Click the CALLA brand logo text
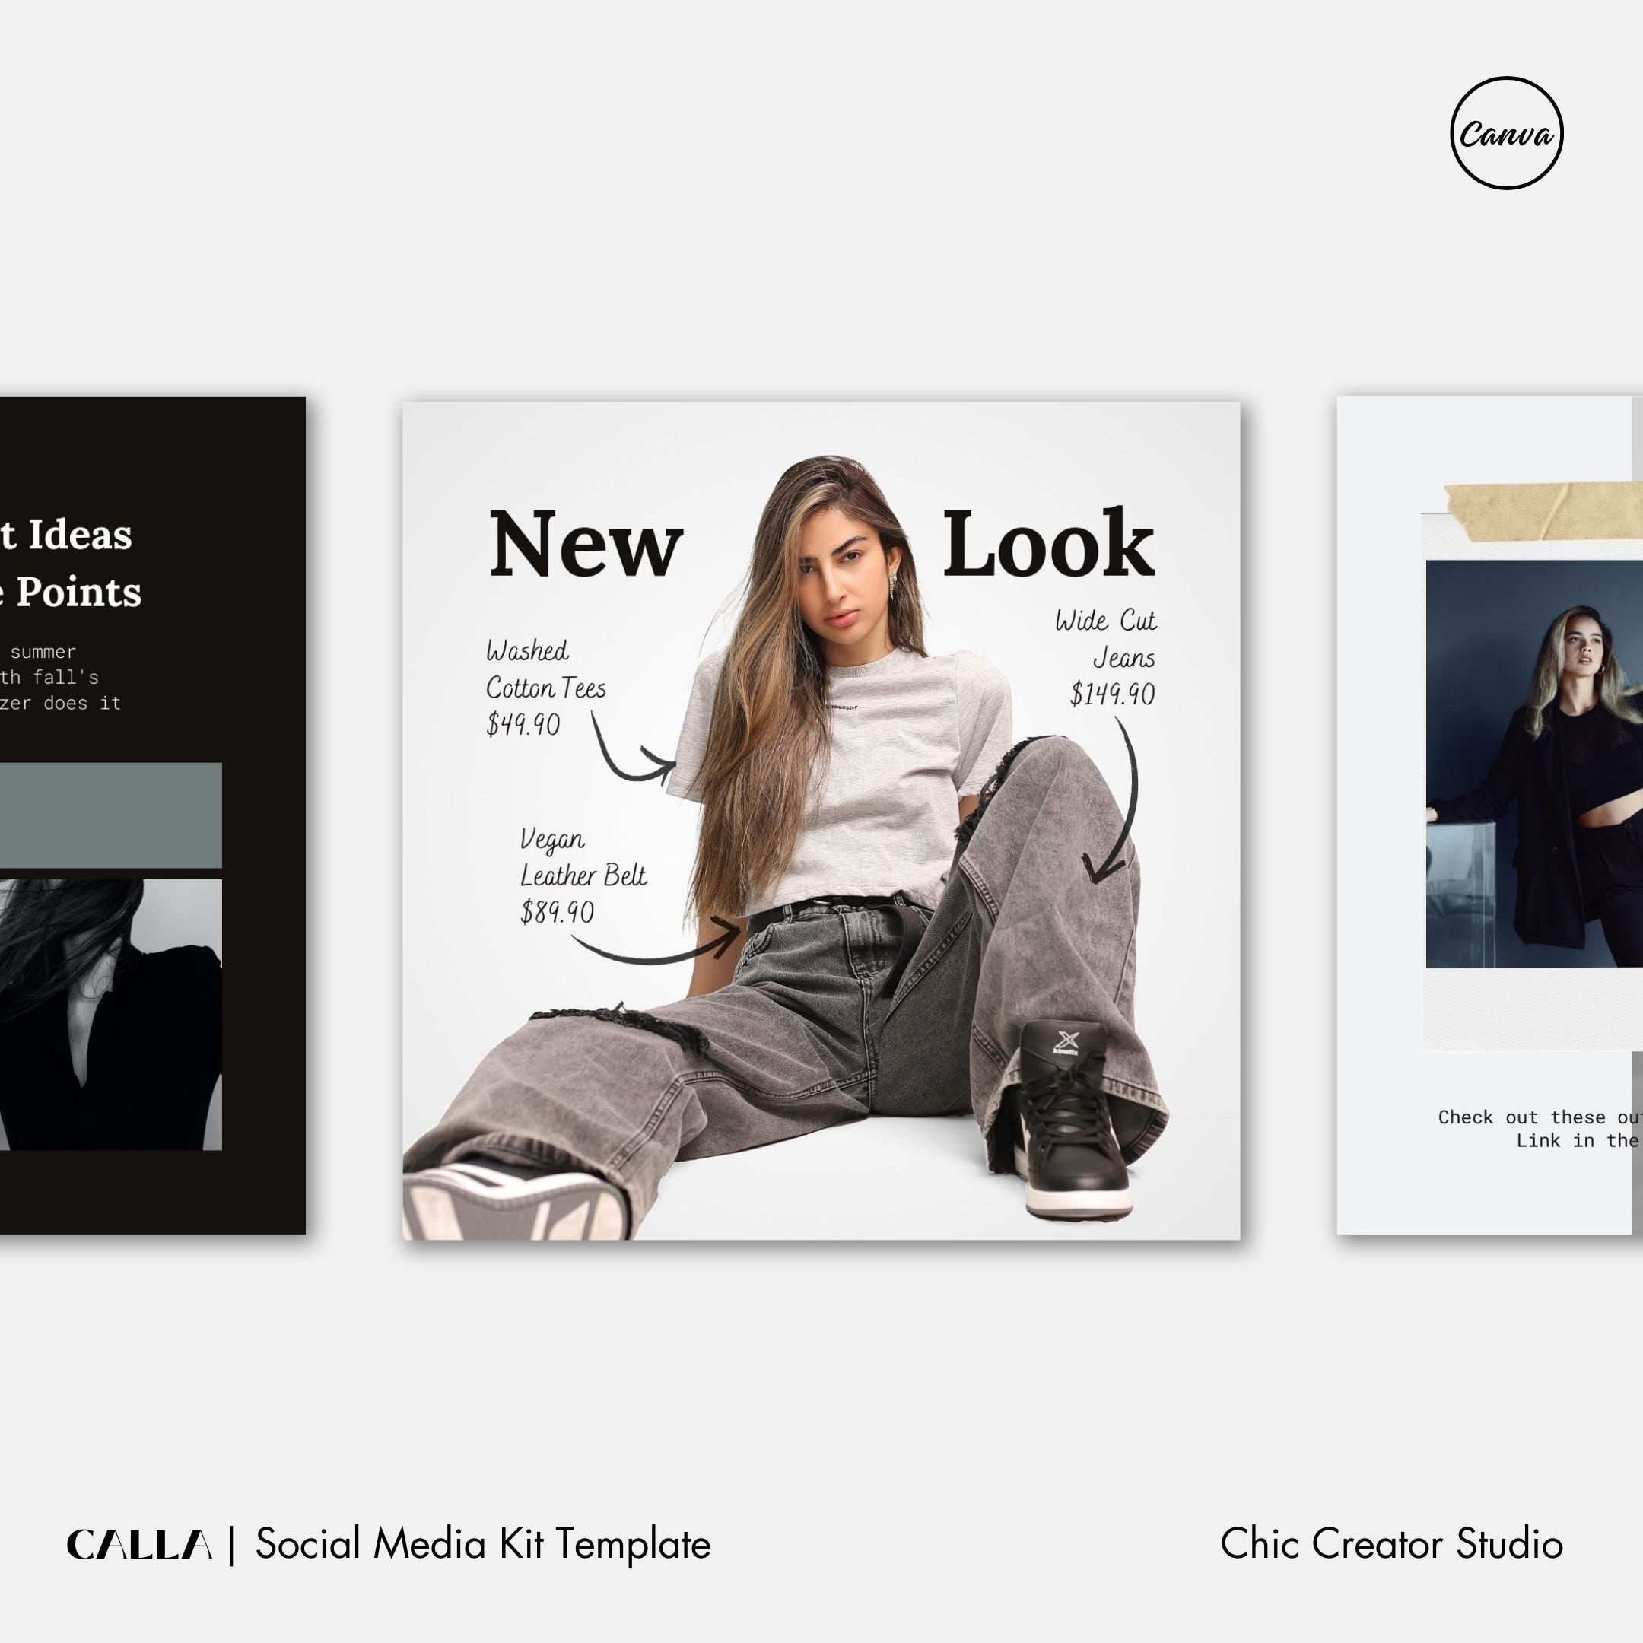 (x=139, y=1545)
